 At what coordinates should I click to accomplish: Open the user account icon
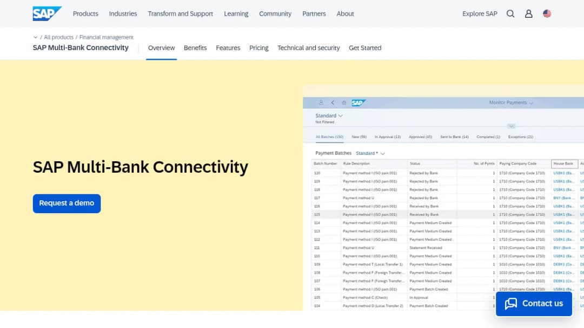[x=528, y=13]
